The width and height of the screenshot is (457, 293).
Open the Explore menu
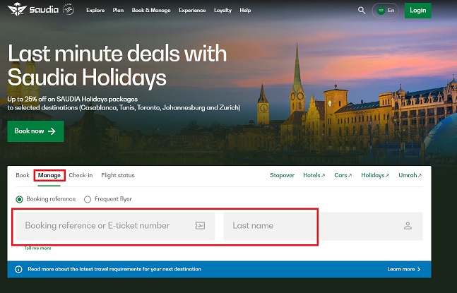95,10
